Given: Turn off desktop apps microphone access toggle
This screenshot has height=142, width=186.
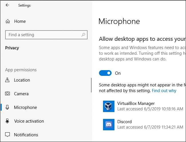Looking at the screenshot, I should click(x=105, y=73).
